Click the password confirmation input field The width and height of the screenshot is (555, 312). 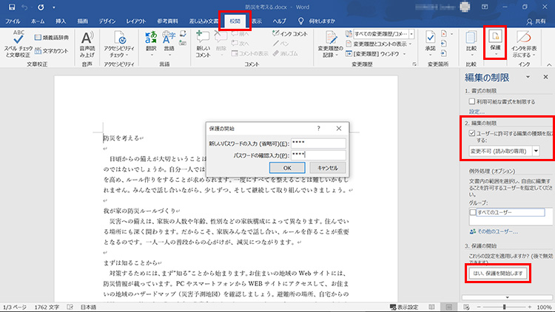[318, 155]
